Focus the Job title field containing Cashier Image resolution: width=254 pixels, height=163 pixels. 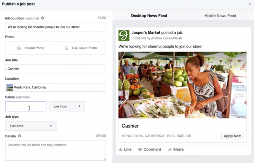point(56,69)
